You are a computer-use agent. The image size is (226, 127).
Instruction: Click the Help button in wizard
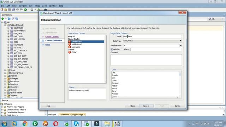click(48, 106)
